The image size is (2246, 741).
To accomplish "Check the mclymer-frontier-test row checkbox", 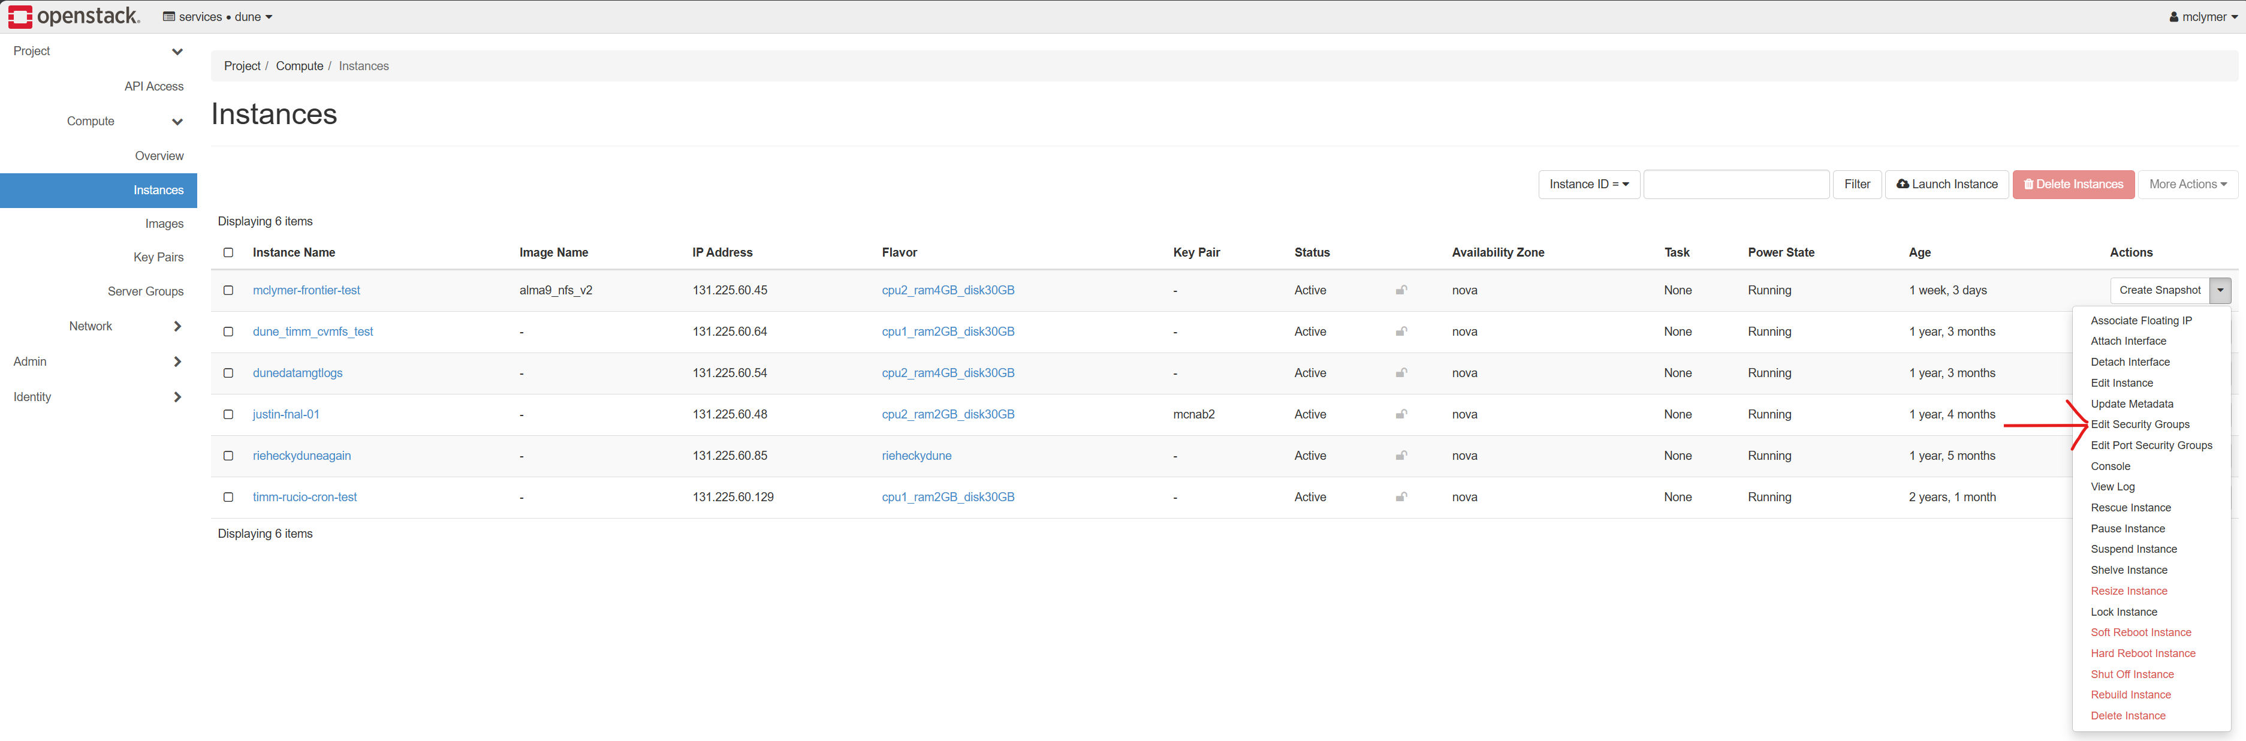I will click(x=228, y=290).
